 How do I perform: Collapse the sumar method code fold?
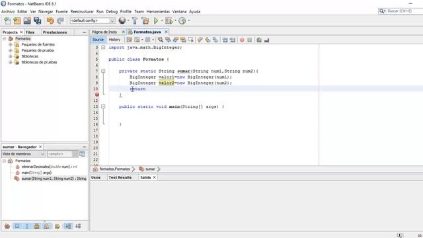click(x=103, y=71)
